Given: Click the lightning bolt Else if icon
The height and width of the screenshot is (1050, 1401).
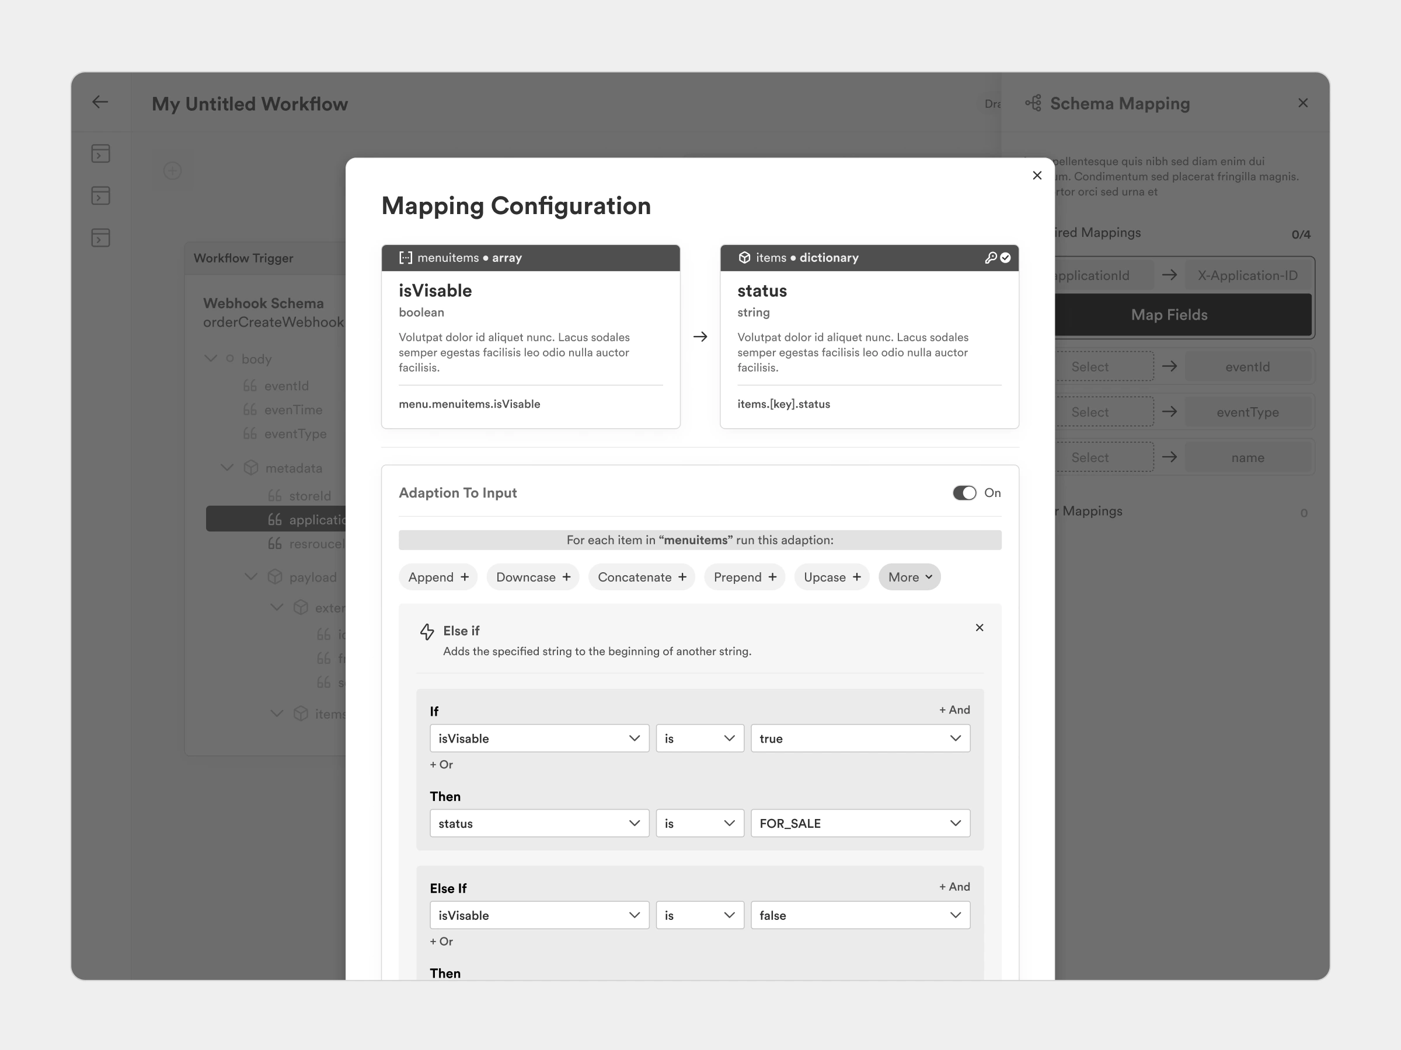Looking at the screenshot, I should tap(427, 631).
